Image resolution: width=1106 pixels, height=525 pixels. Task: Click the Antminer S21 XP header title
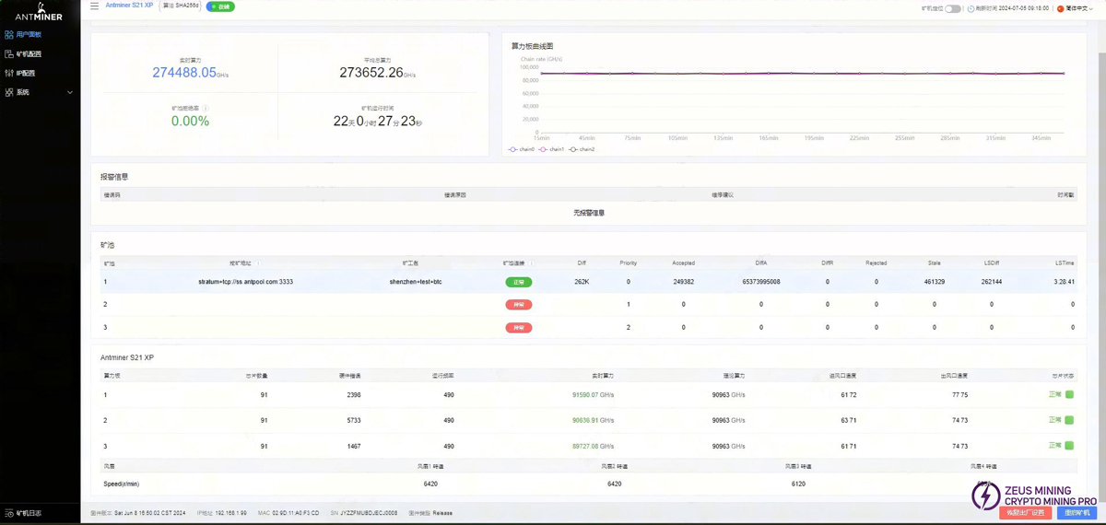coord(129,6)
